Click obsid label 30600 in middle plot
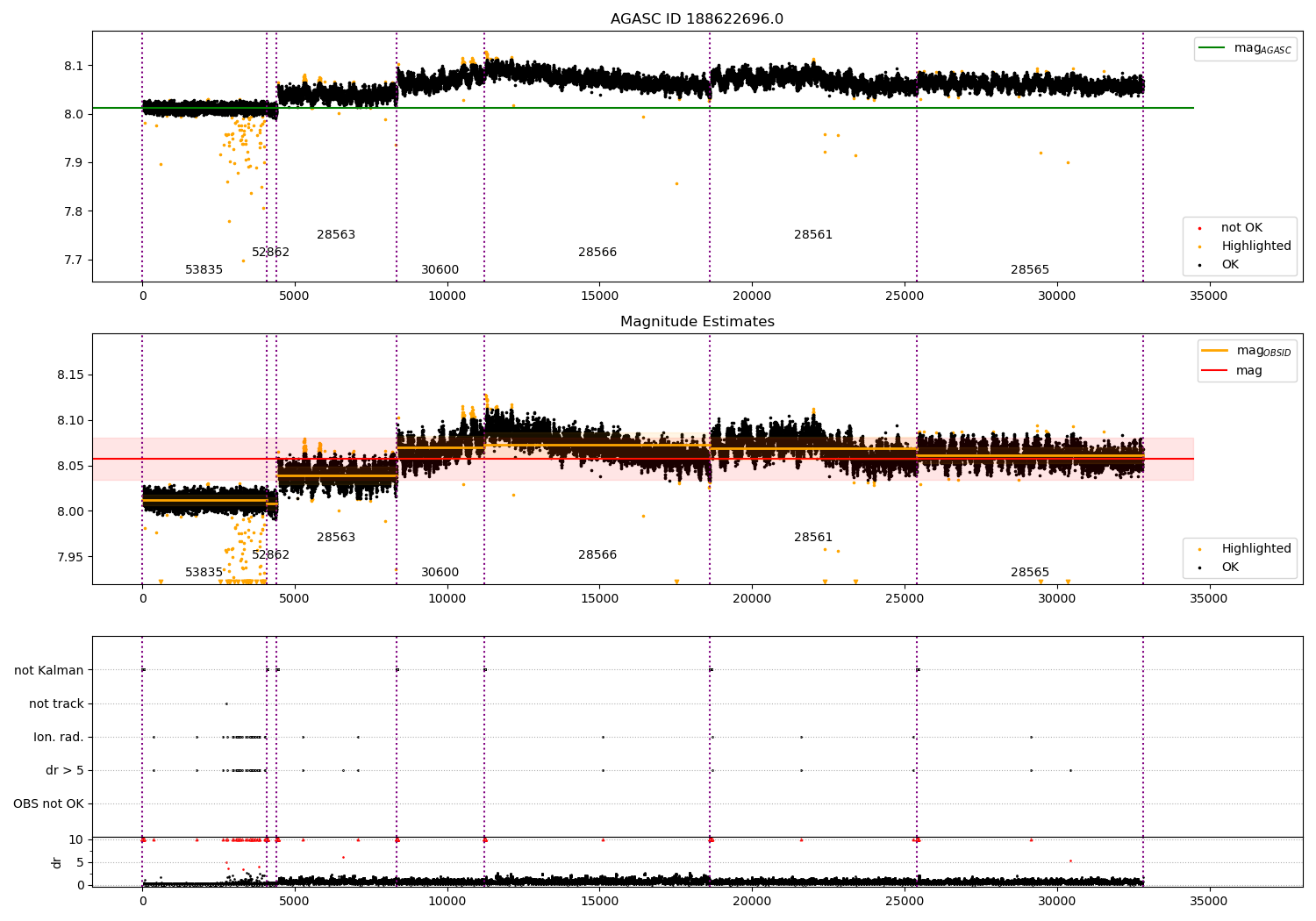The height and width of the screenshot is (921, 1316). click(x=440, y=573)
